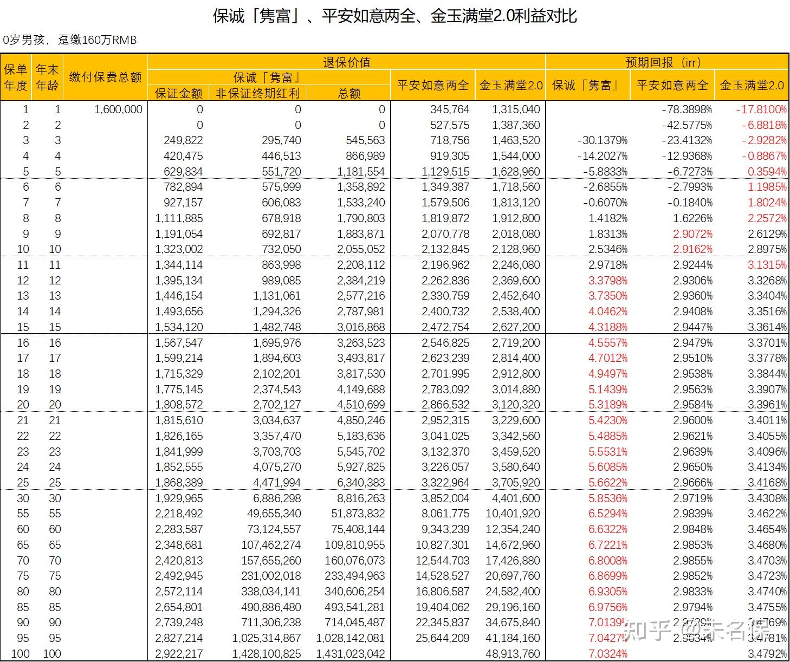The image size is (790, 662).
Task: Click the value 48,913,760 in year 100
Action: tap(513, 654)
